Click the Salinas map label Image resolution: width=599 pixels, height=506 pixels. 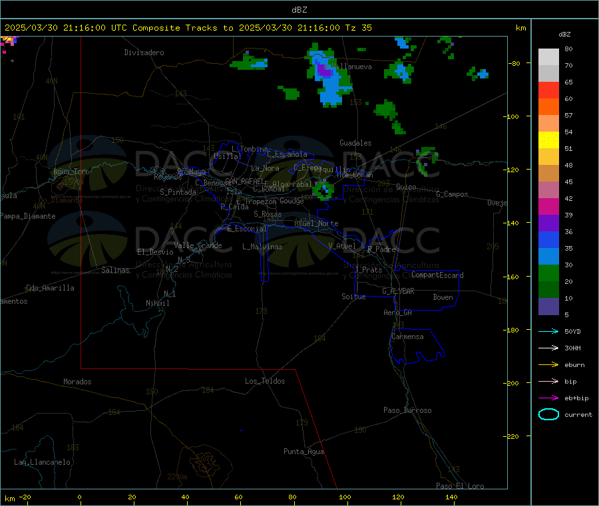point(115,270)
